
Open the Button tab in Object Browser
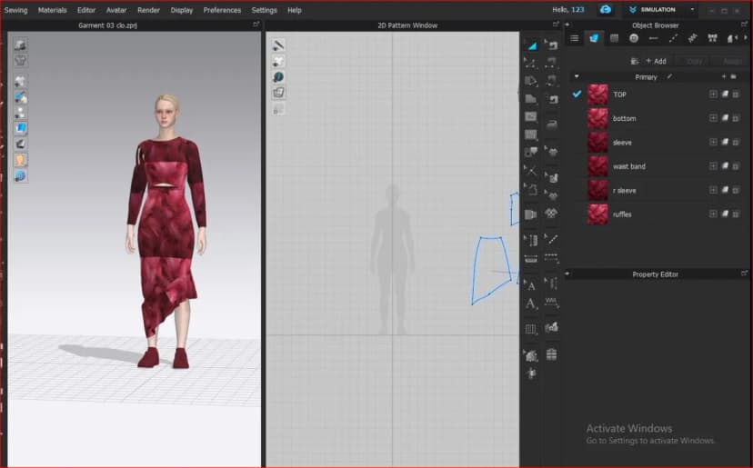click(x=634, y=38)
